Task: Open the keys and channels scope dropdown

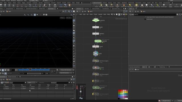Action: (x=67, y=70)
